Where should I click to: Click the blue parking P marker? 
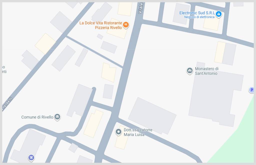[x=251, y=90]
